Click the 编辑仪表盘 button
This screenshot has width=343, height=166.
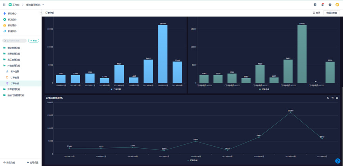(x=332, y=13)
